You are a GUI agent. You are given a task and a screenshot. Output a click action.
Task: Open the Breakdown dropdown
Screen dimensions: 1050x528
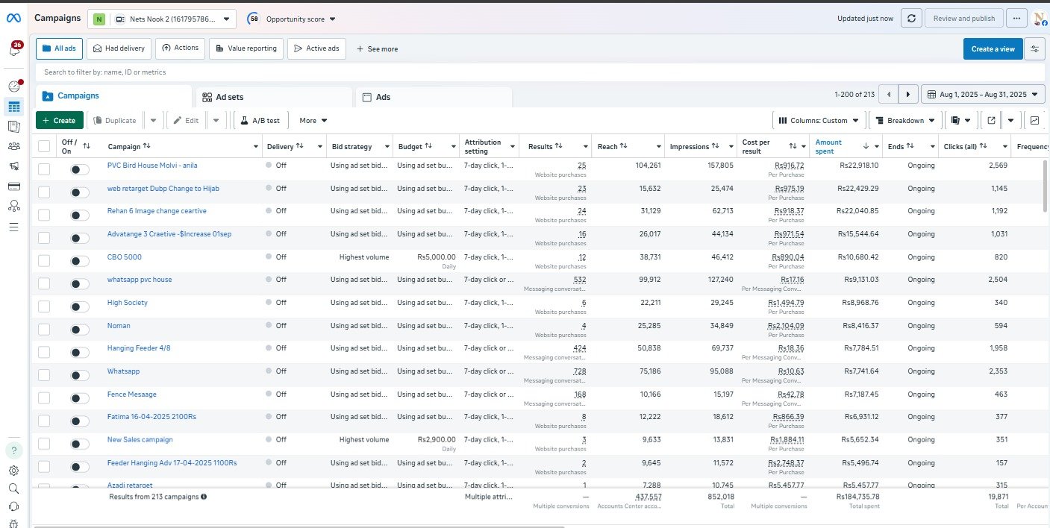pyautogui.click(x=904, y=120)
